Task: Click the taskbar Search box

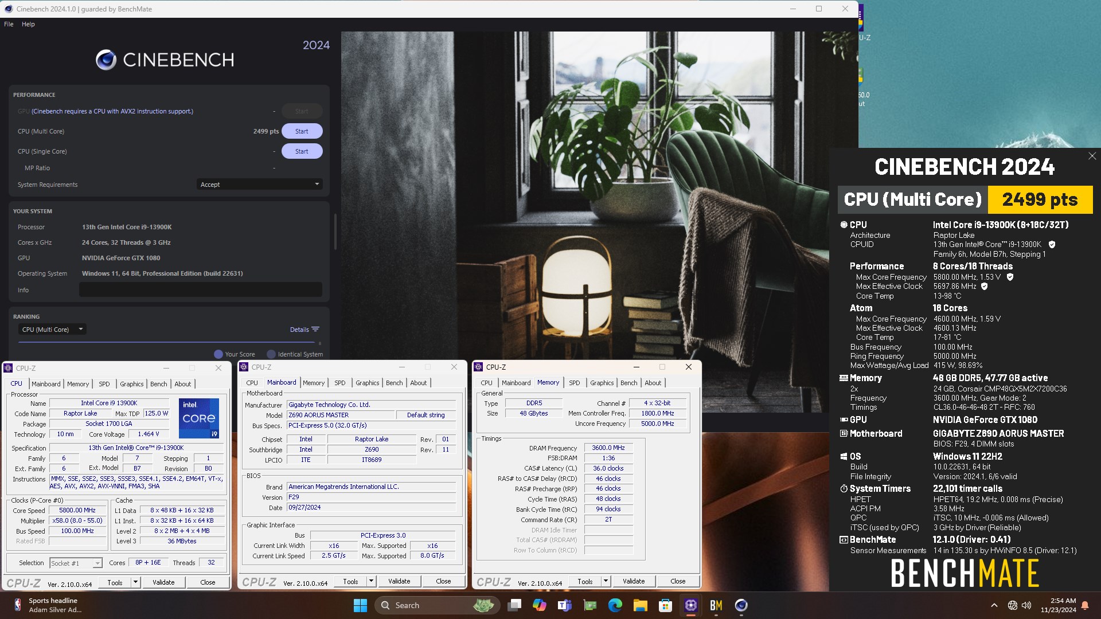Action: pos(437,605)
